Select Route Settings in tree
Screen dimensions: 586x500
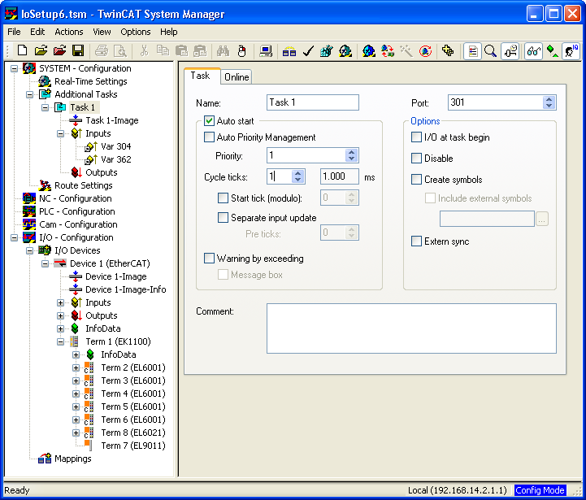coord(84,185)
